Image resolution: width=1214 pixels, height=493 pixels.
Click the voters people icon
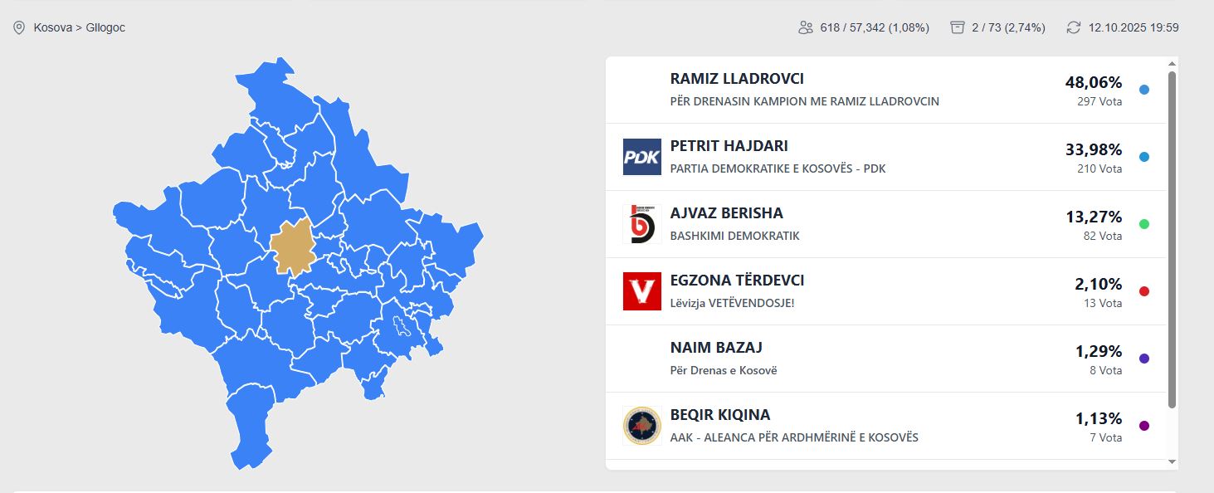click(805, 27)
